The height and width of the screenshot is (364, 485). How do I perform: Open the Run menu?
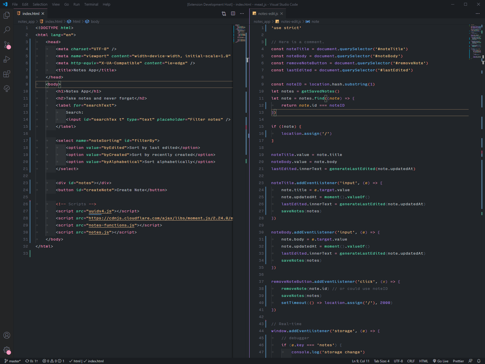[76, 4]
